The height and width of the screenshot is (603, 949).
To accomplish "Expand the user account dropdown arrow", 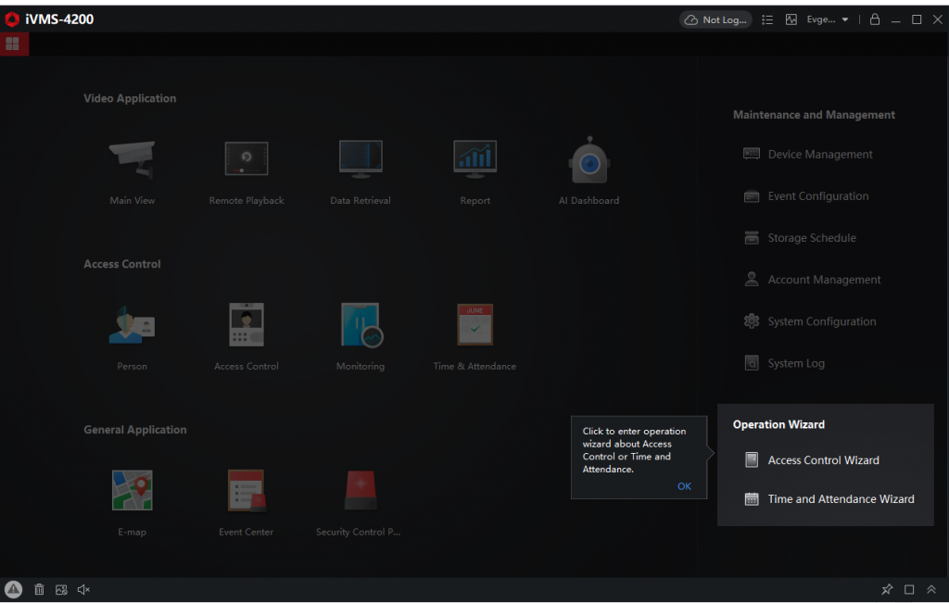I will [845, 19].
